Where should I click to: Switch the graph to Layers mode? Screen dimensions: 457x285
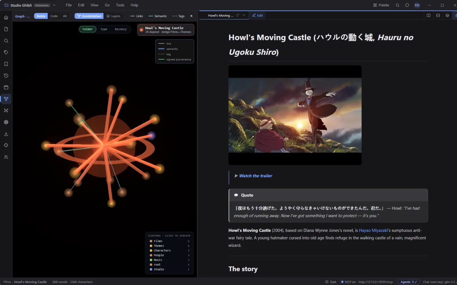pos(113,16)
